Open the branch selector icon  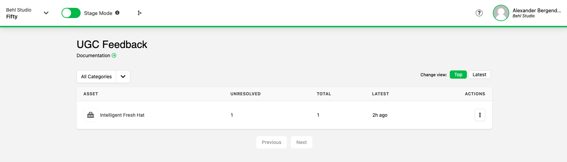pyautogui.click(x=139, y=13)
